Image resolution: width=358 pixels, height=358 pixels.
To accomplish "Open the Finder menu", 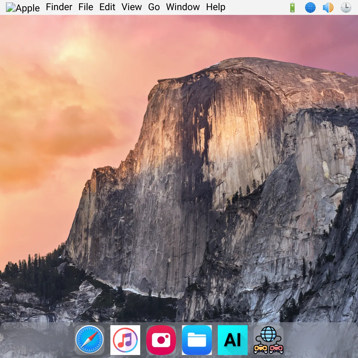I will [x=59, y=7].
